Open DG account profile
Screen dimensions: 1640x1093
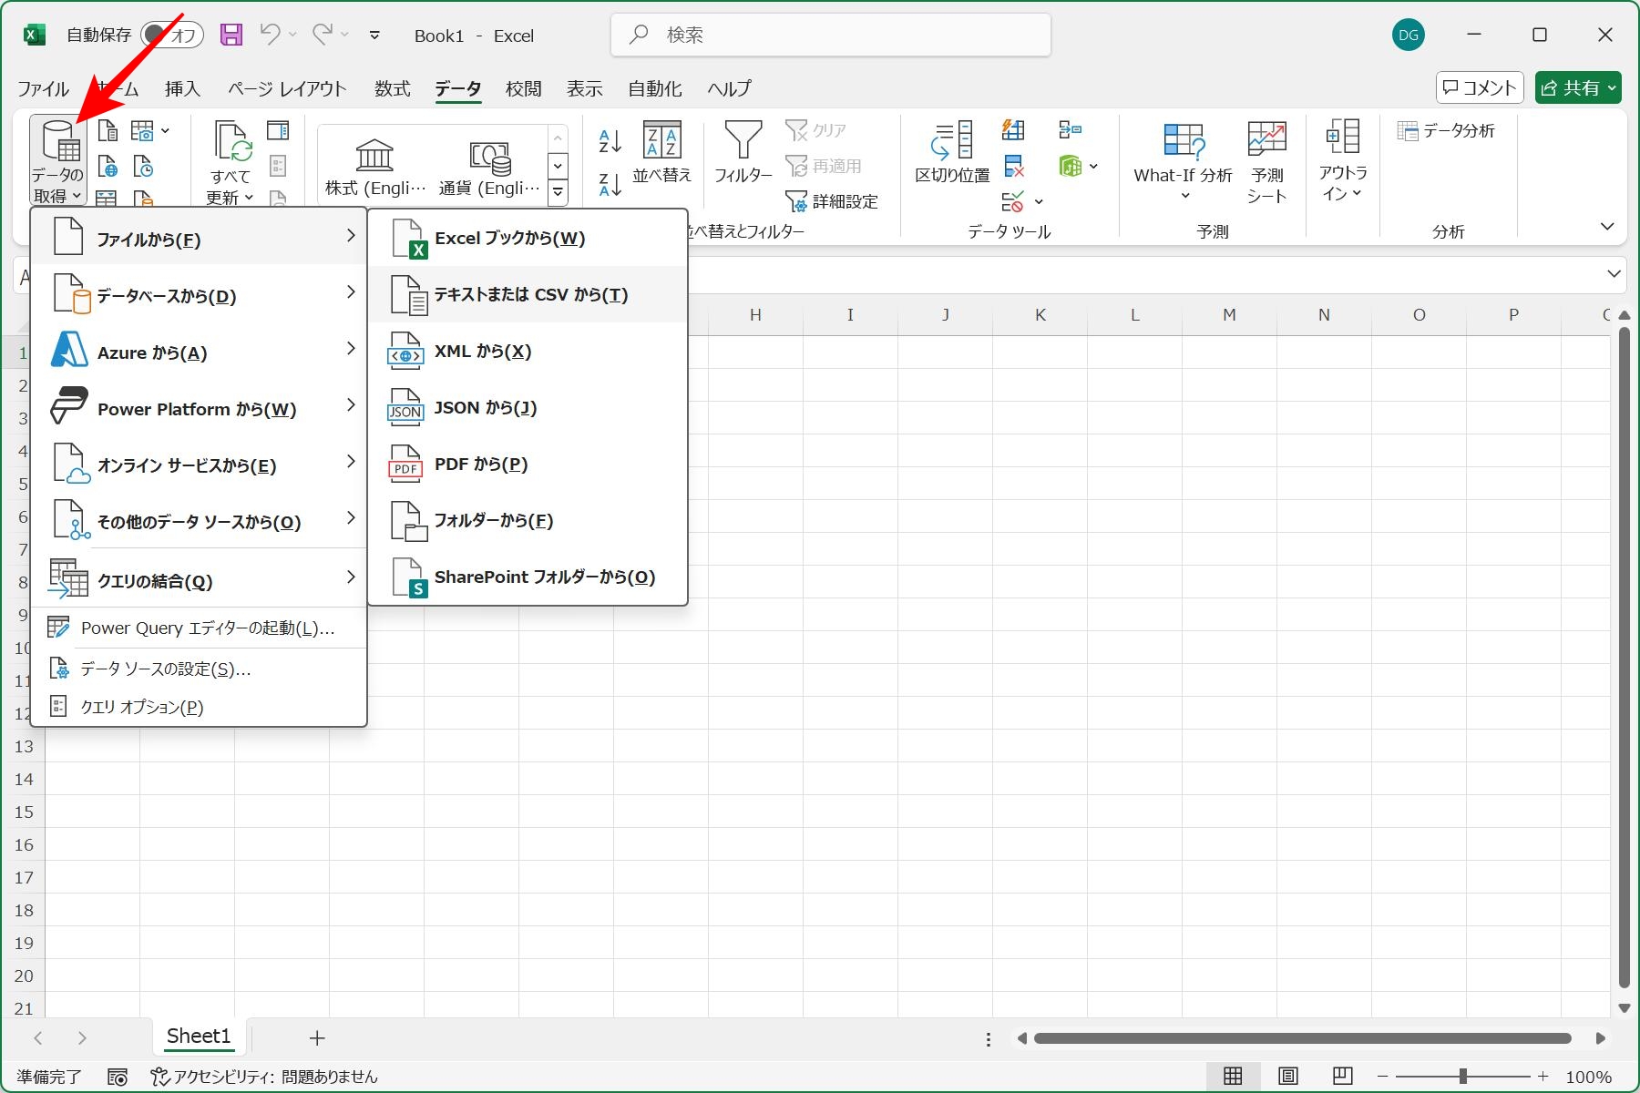1409,35
